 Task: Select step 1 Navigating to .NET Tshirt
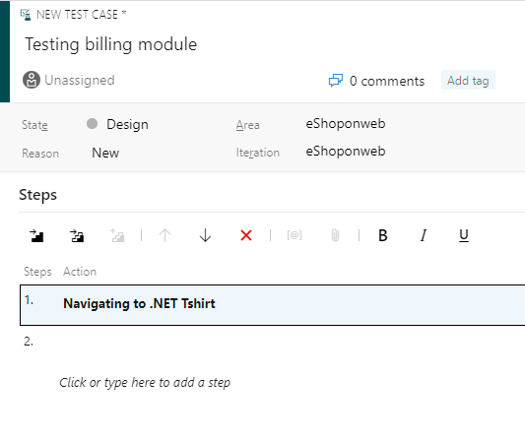[272, 305]
